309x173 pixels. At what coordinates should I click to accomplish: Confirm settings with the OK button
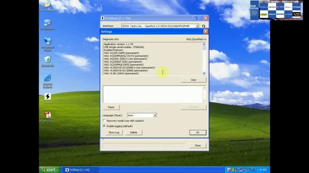(197, 133)
